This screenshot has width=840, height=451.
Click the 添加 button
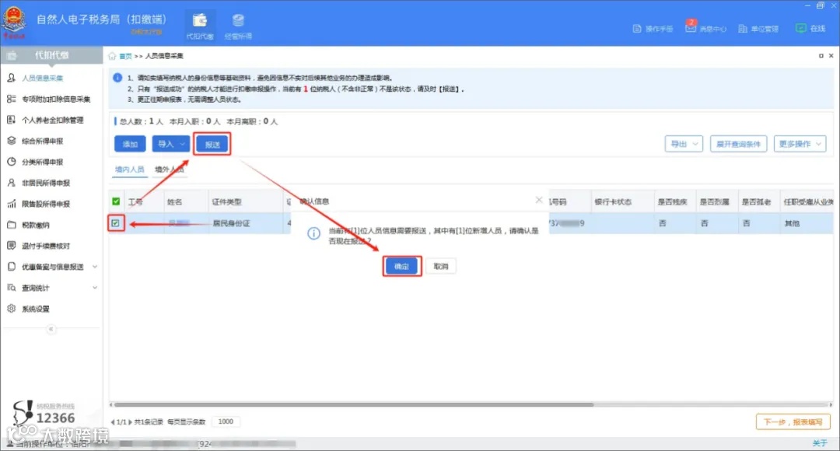point(130,144)
